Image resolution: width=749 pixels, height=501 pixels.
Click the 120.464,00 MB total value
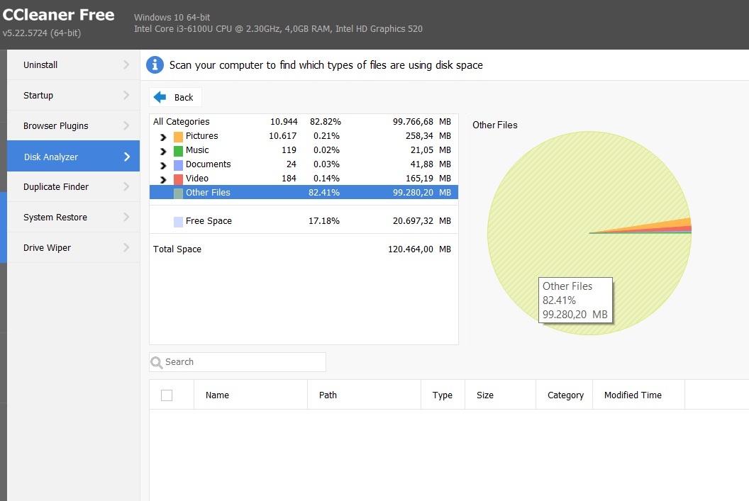tap(419, 249)
